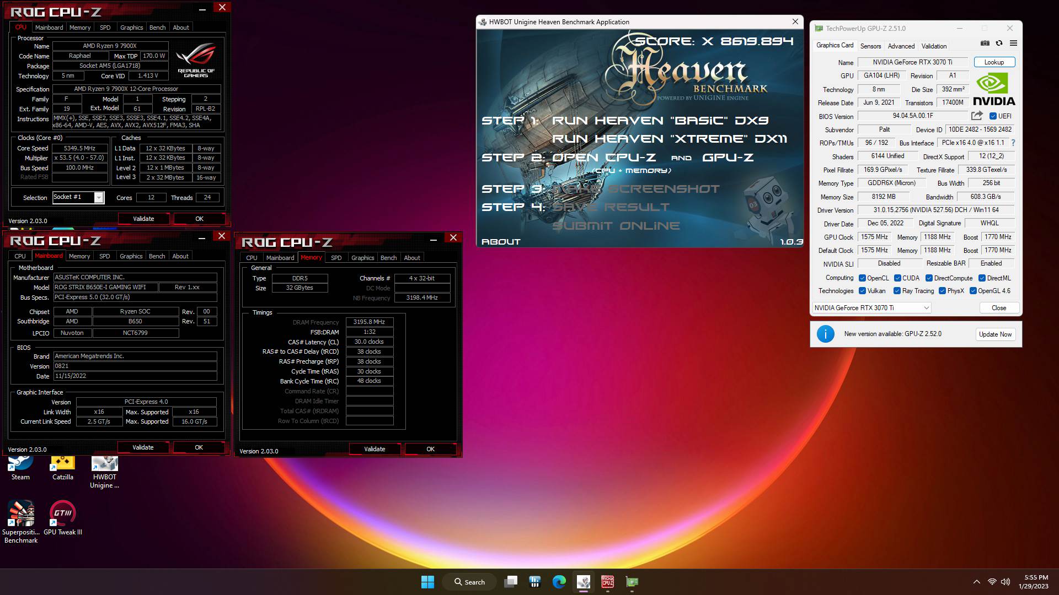Viewport: 1059px width, 595px height.
Task: Click the Windows Start button
Action: [427, 582]
